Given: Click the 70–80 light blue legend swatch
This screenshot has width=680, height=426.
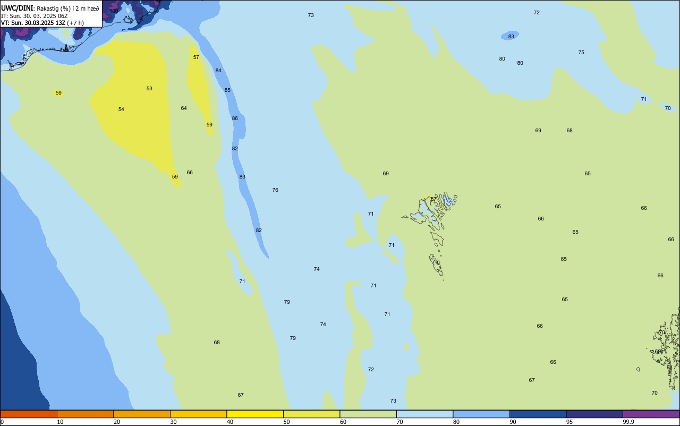Looking at the screenshot, I should point(424,414).
